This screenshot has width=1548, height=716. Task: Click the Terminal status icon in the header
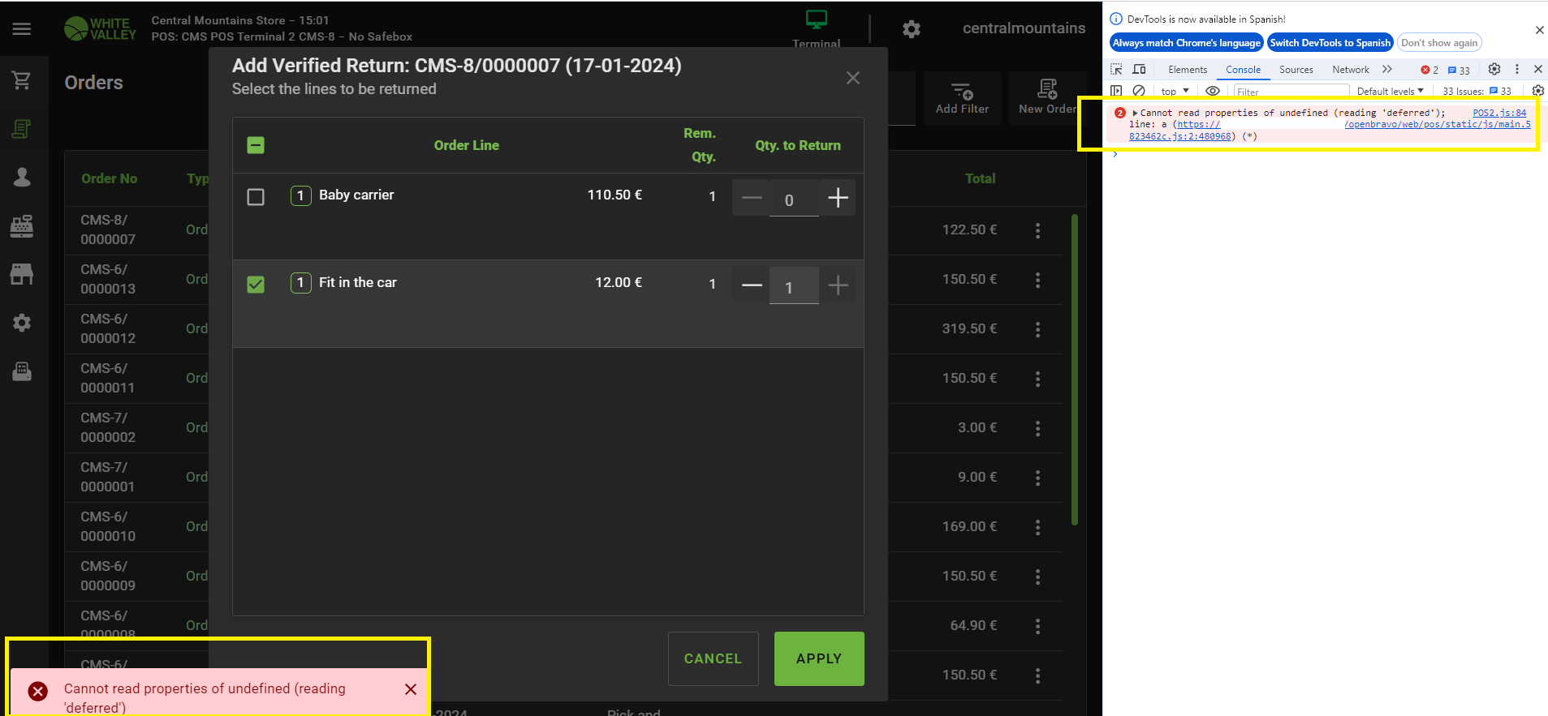[x=817, y=20]
